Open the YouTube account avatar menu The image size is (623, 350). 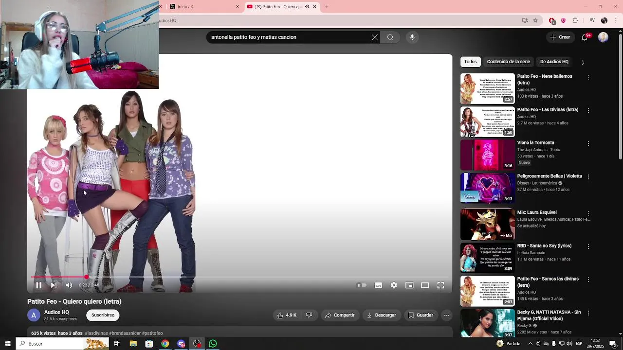pos(603,37)
